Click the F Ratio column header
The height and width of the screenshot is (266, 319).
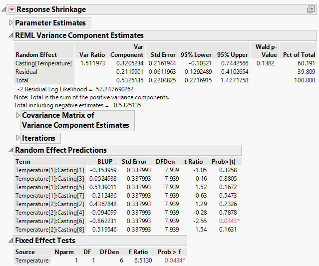[x=139, y=252]
